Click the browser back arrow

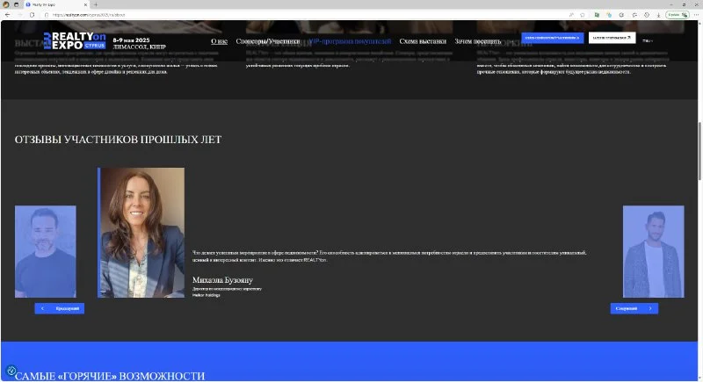tap(8, 15)
